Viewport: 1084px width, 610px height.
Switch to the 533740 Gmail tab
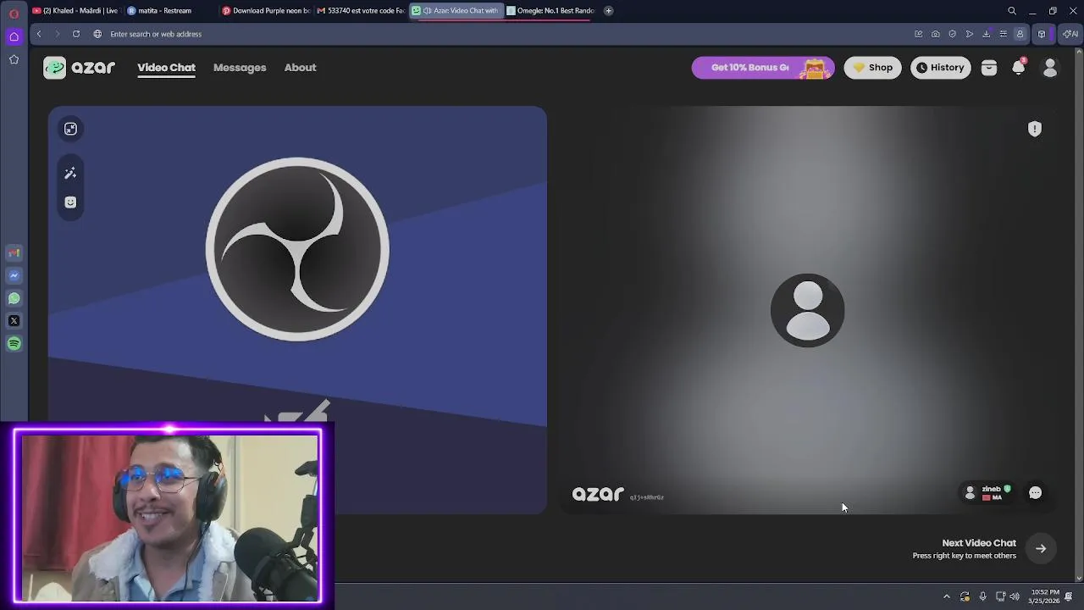(361, 11)
